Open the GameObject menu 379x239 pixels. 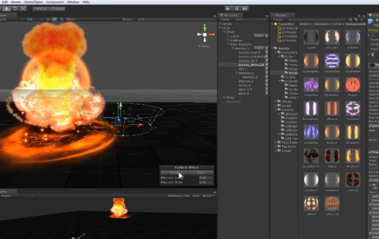[33, 2]
